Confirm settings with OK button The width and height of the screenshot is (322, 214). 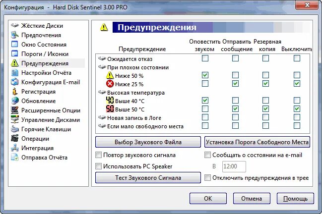[x=208, y=199]
